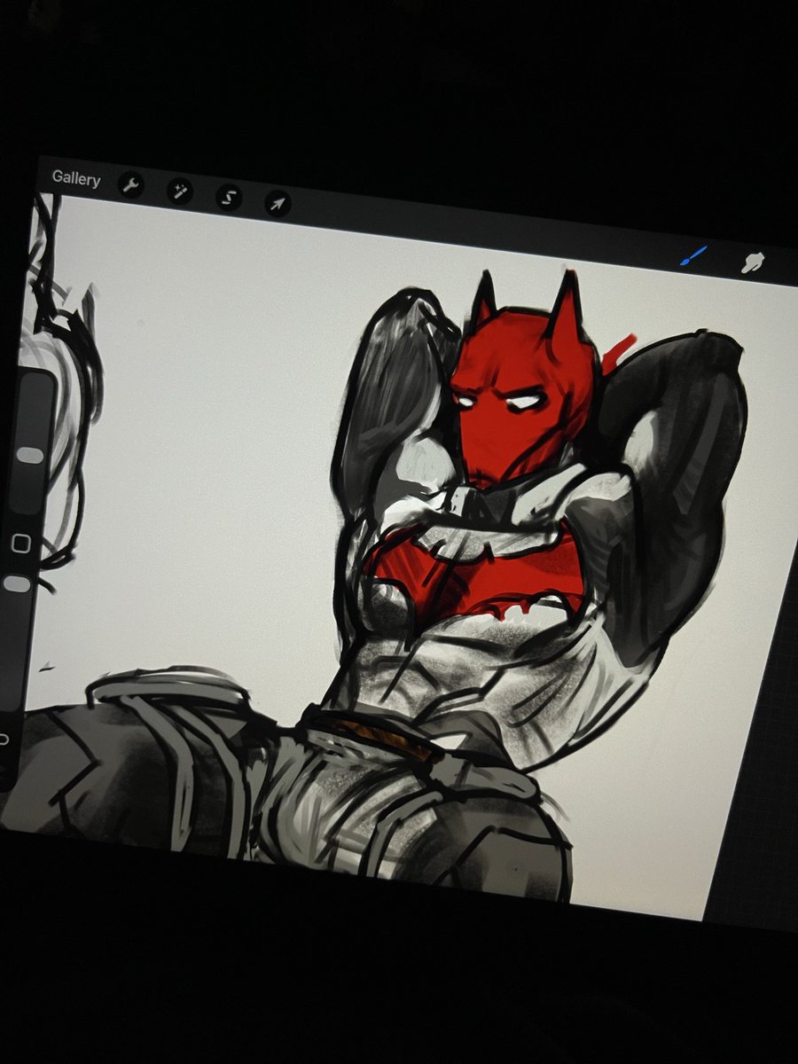Viewport: 798px width, 1064px height.
Task: Open the Gallery view
Action: 76,178
